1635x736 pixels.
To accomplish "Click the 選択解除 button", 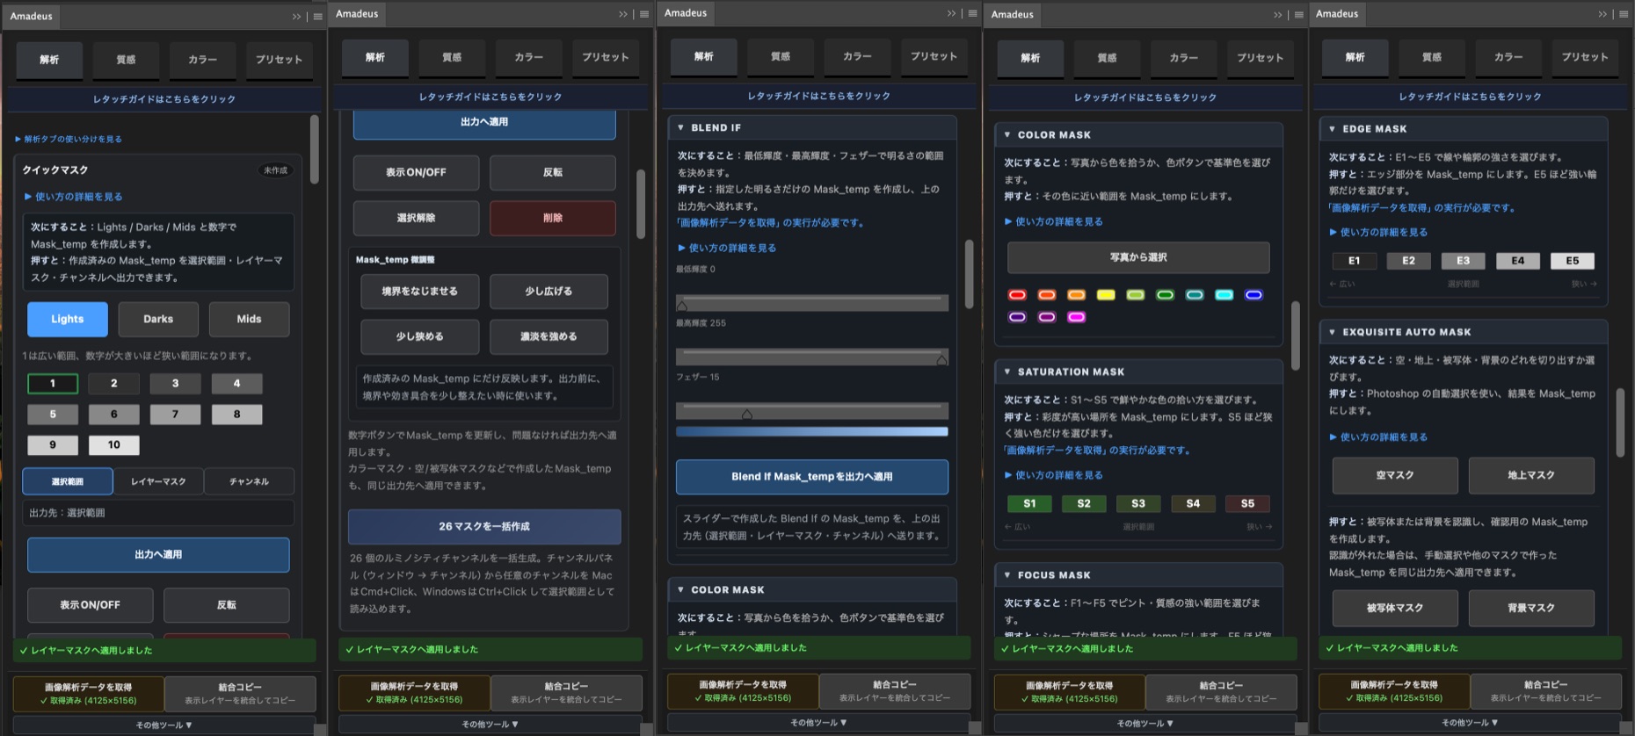I will [x=416, y=218].
